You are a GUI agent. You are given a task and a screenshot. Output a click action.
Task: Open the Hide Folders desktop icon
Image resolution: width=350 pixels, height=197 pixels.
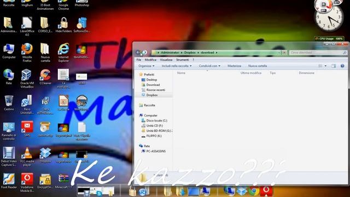[63, 25]
